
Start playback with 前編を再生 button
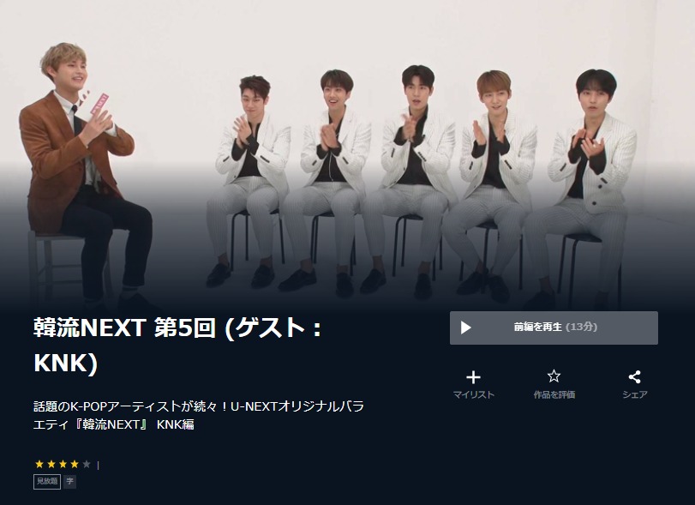(554, 328)
